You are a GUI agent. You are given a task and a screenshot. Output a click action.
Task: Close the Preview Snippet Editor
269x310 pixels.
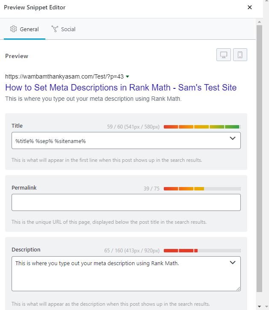(x=250, y=7)
